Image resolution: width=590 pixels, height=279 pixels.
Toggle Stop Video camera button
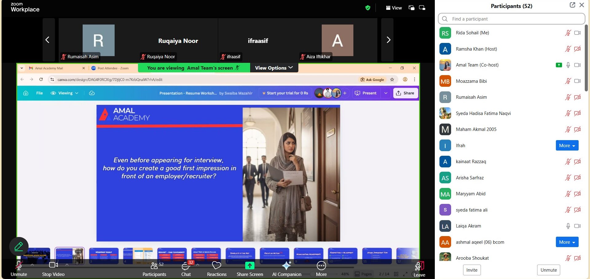(53, 266)
